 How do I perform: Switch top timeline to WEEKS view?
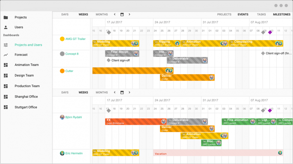point(83,14)
